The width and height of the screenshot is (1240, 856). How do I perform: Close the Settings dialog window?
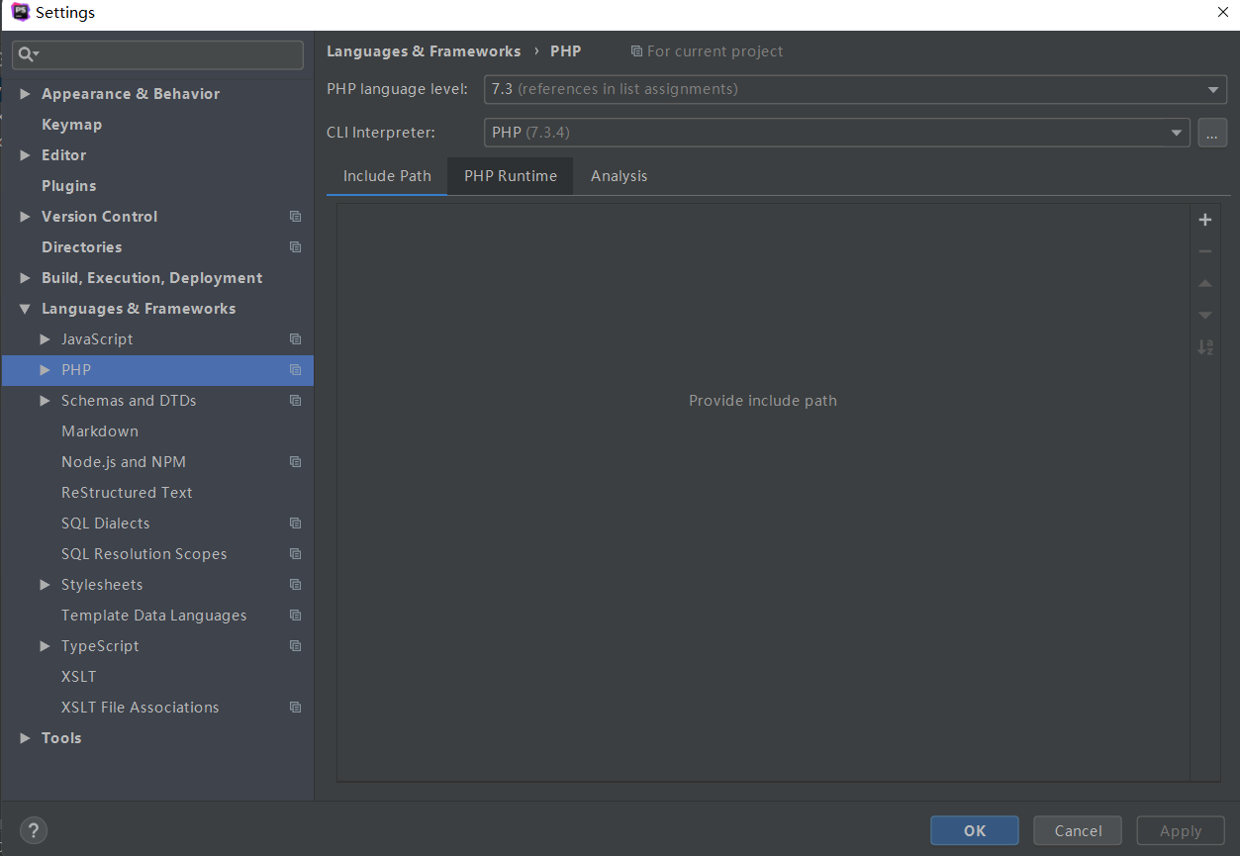click(x=1222, y=13)
